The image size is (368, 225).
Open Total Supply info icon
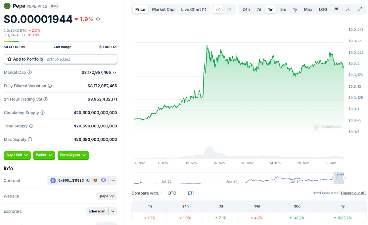(31, 126)
